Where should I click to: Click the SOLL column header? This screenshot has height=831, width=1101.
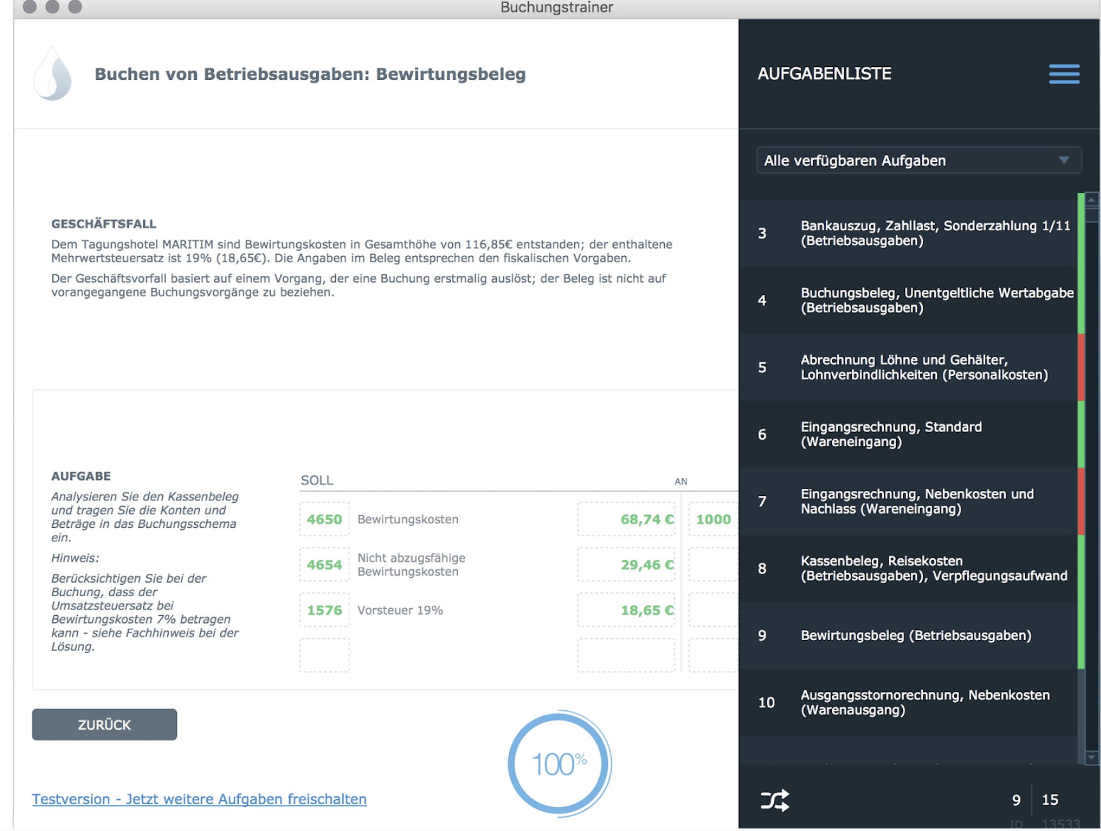pyautogui.click(x=317, y=480)
